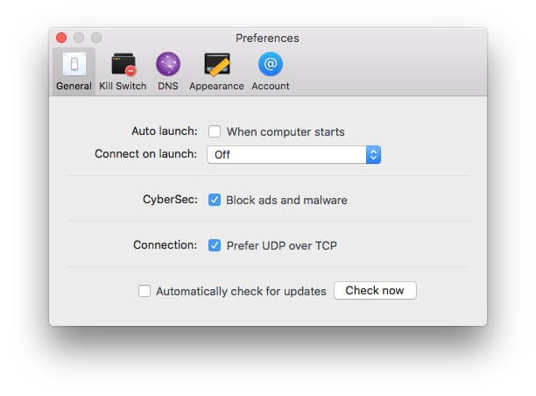The height and width of the screenshot is (396, 536).
Task: Click the Off value in dropdown
Action: [x=222, y=154]
